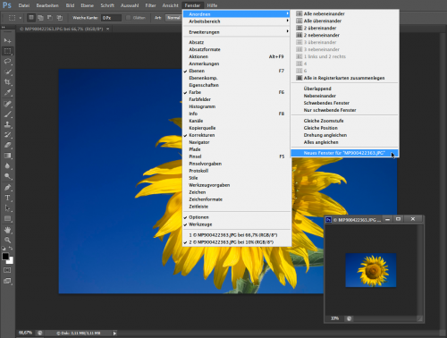
Task: Open the Hilfe menu
Action: point(212,5)
